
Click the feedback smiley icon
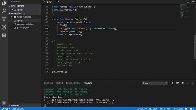coord(186,109)
